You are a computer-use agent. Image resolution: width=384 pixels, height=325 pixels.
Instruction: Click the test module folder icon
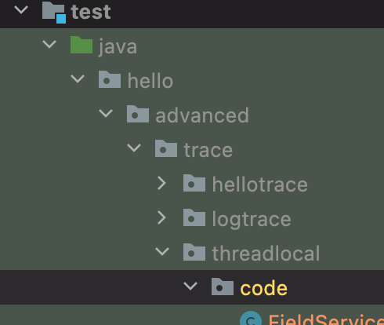[54, 12]
